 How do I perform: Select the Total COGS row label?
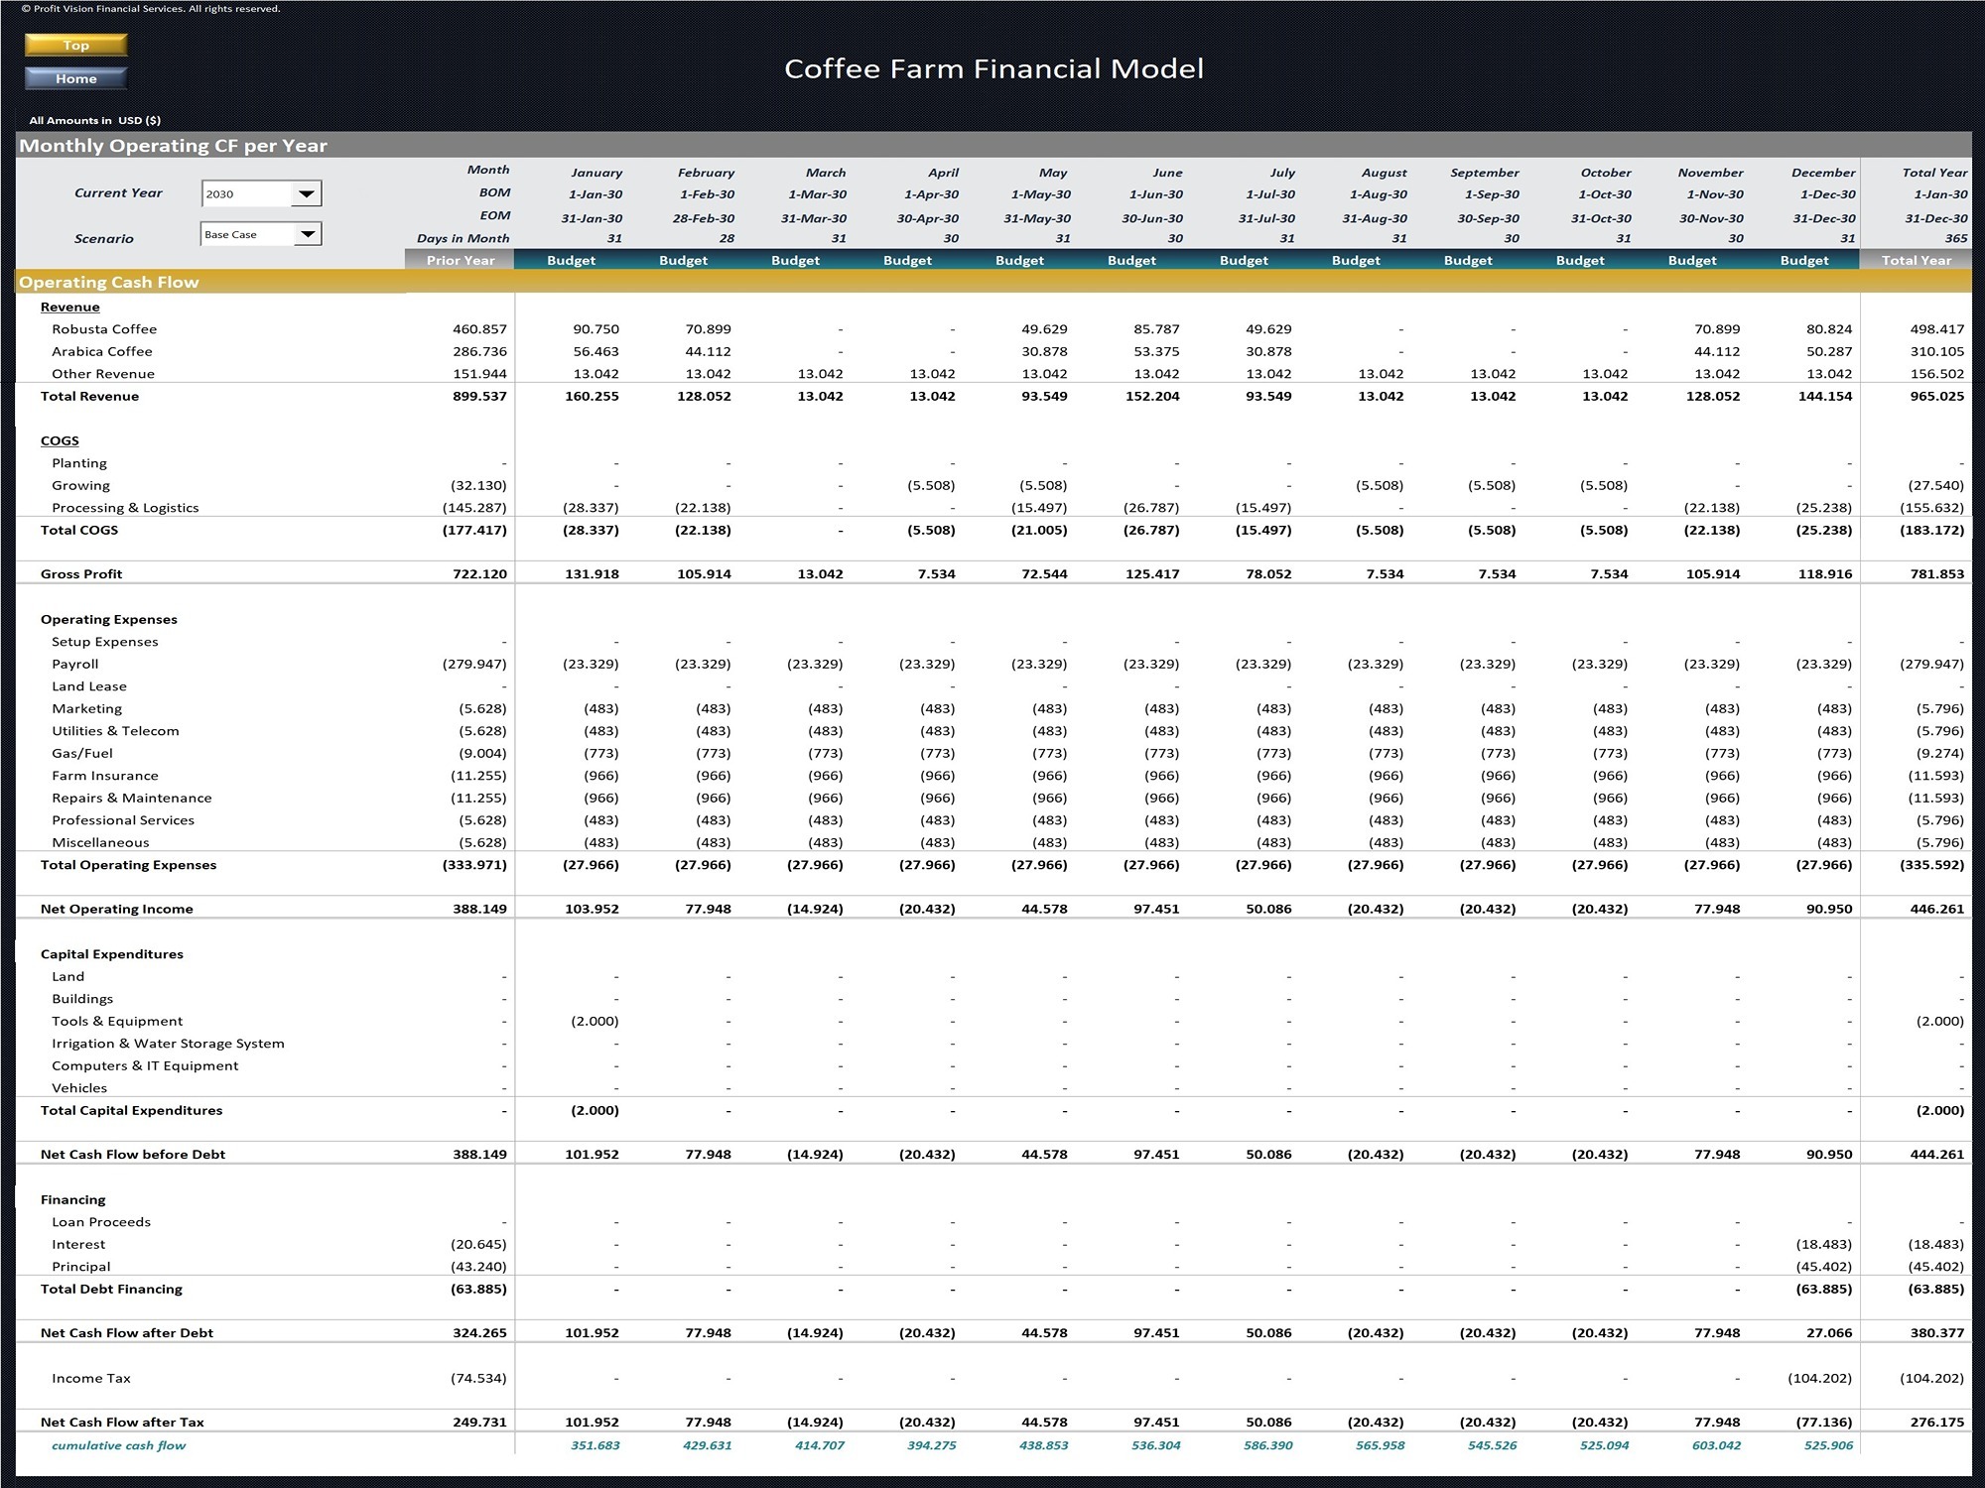[x=79, y=530]
